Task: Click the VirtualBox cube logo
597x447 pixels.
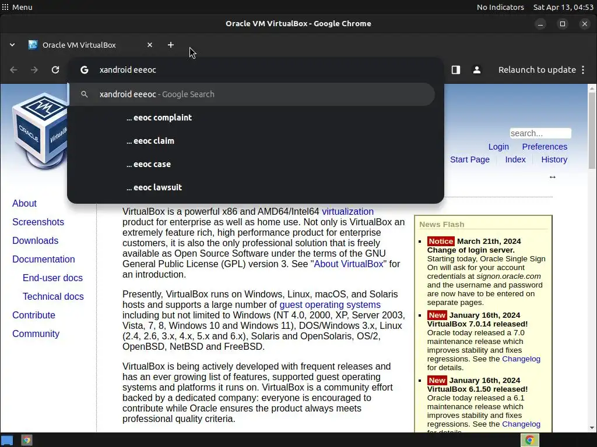Action: pyautogui.click(x=40, y=131)
